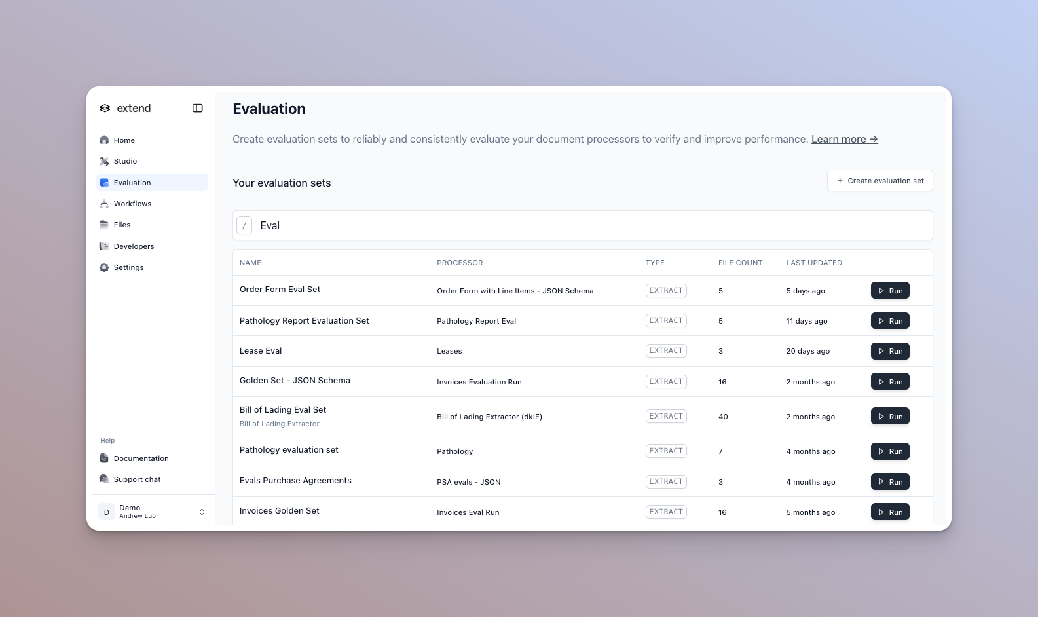Viewport: 1038px width, 617px height.
Task: Open the Documentation help link
Action: [152, 458]
